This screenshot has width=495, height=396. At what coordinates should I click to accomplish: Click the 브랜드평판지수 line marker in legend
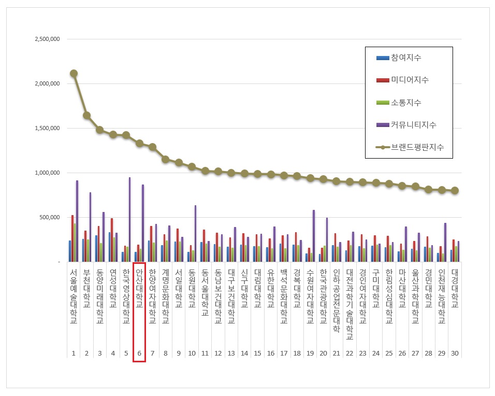pos(383,147)
